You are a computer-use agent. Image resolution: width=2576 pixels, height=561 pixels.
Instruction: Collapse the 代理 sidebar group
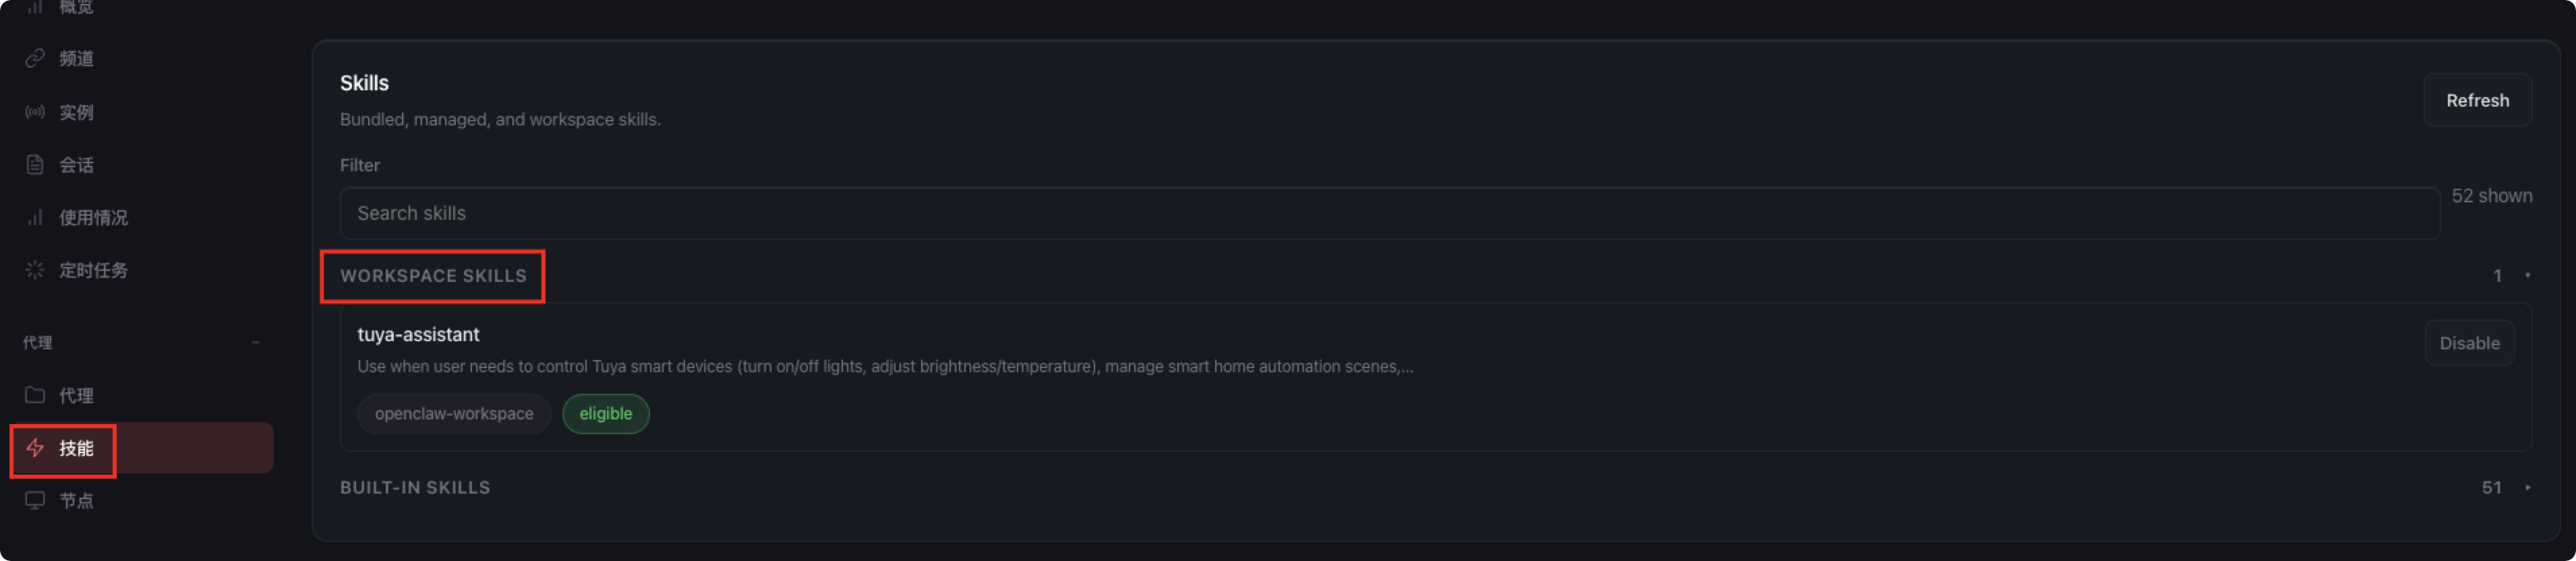tap(256, 342)
